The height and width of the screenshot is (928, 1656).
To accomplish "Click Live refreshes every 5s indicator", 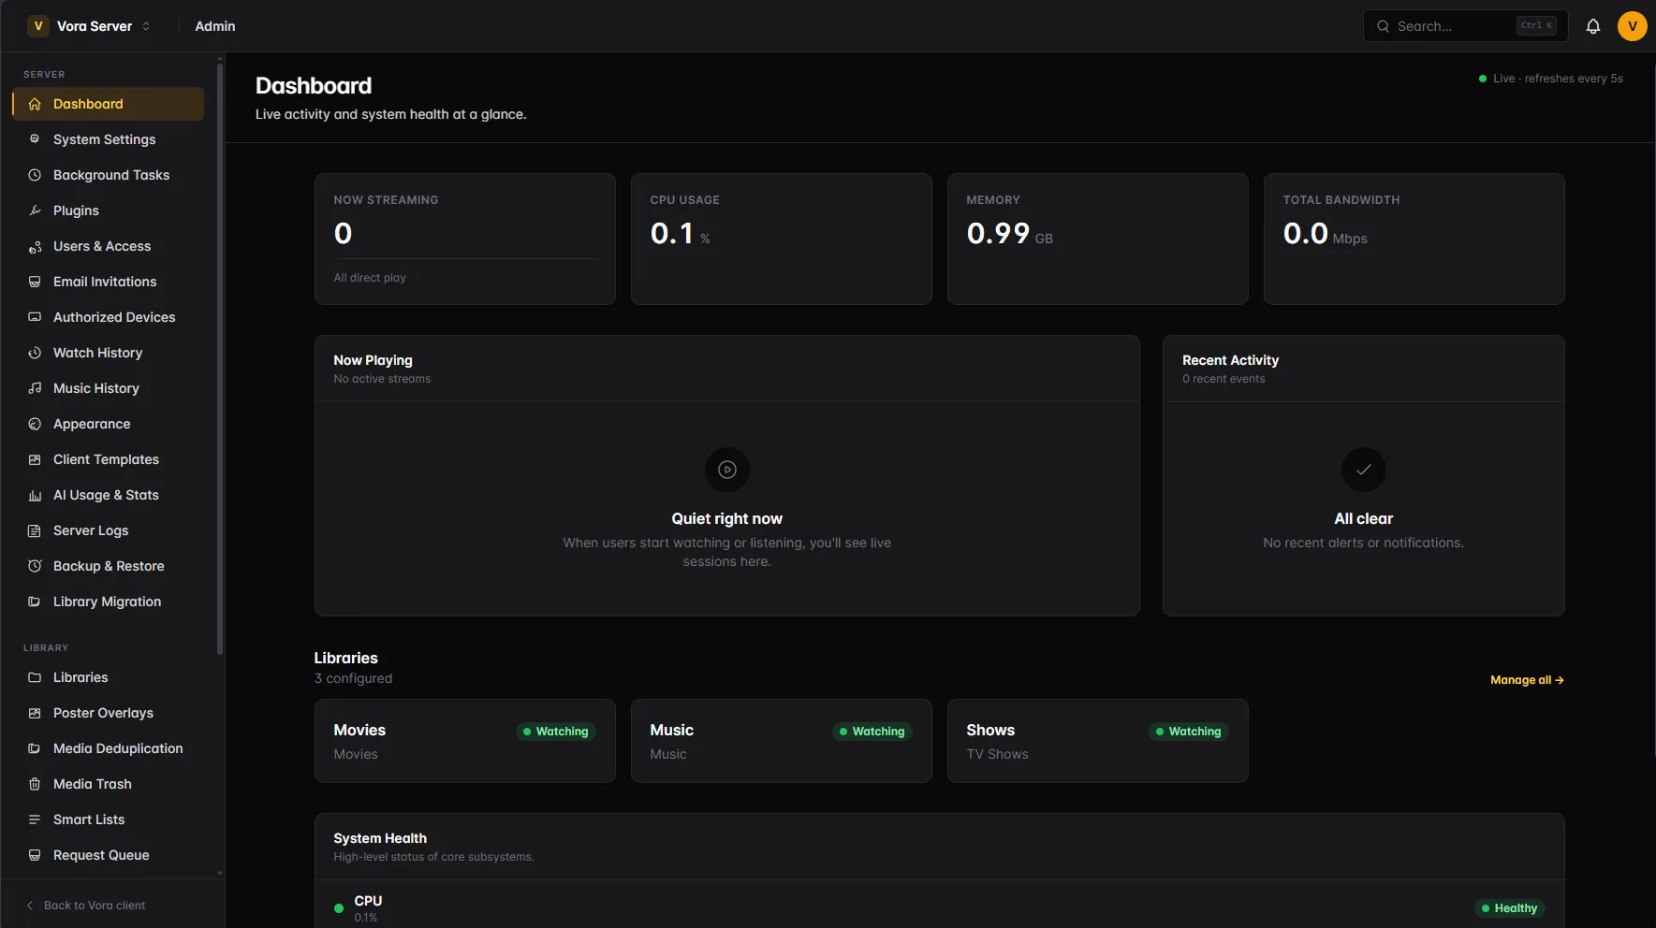I will (1551, 79).
